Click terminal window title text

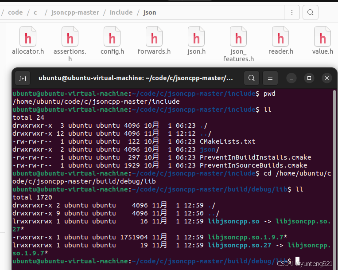tap(136, 78)
